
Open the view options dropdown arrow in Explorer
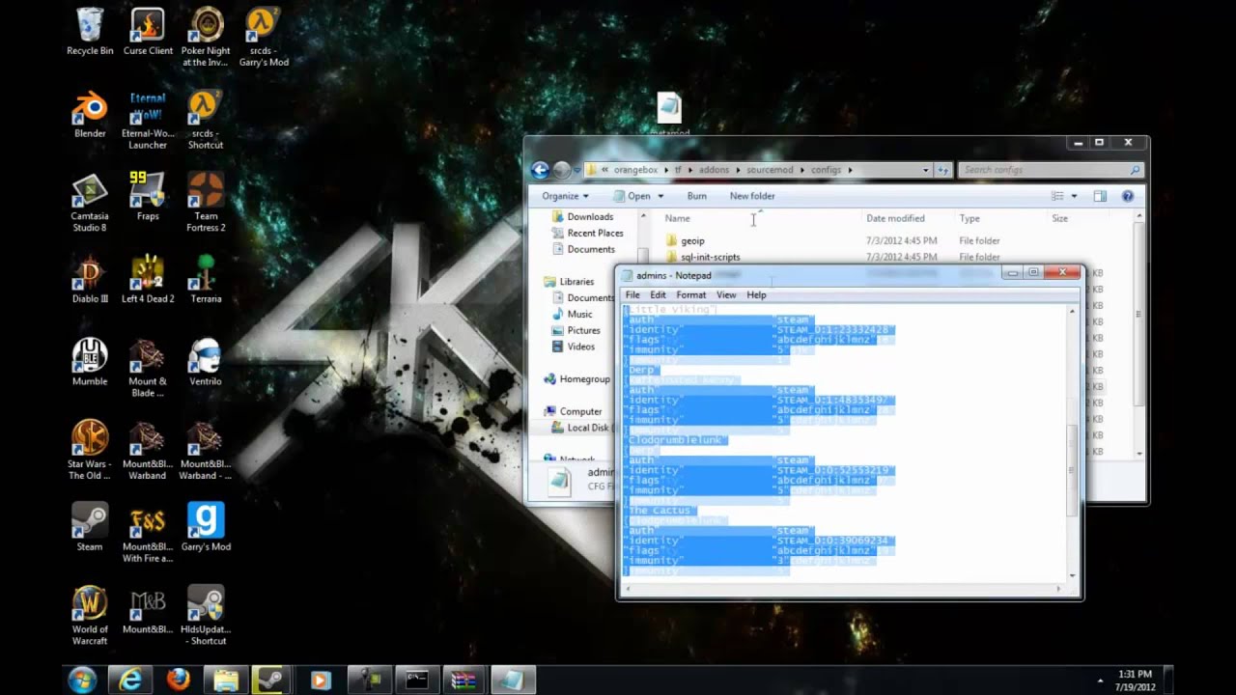coord(1074,196)
